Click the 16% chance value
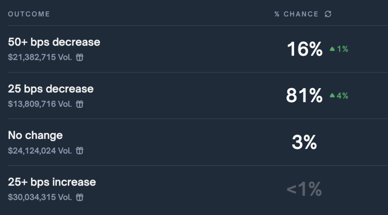This screenshot has width=388, height=215. (x=305, y=49)
